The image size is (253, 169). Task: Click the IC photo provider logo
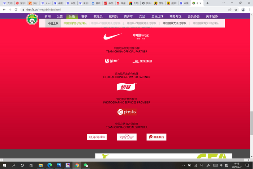(x=126, y=112)
